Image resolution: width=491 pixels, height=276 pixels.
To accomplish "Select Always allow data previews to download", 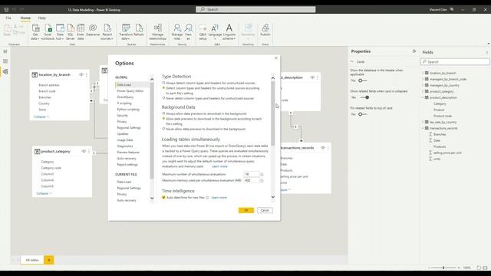I will [x=163, y=113].
